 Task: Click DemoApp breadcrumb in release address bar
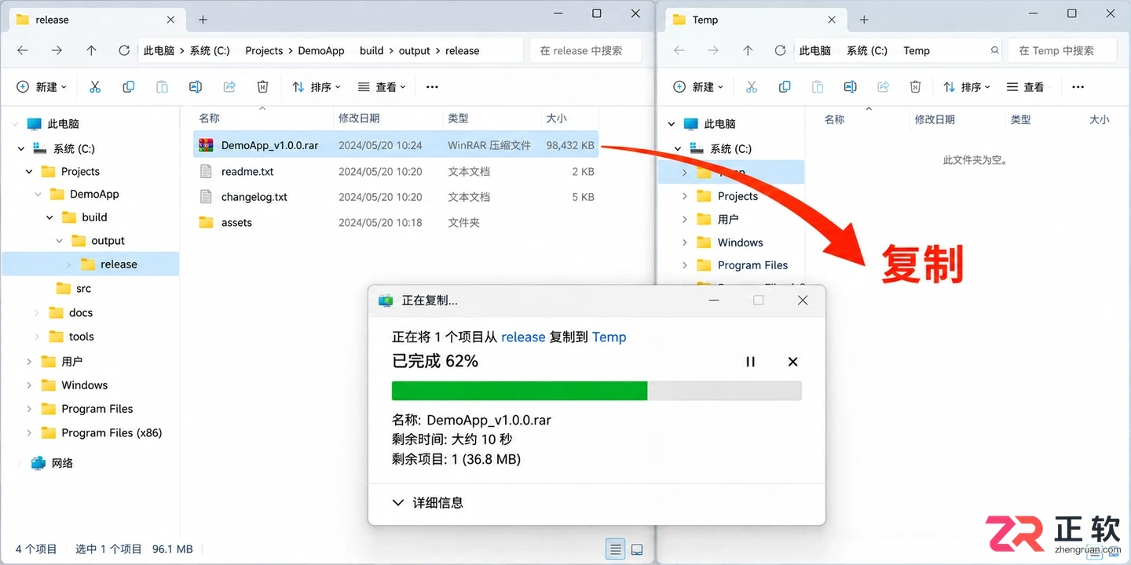321,50
